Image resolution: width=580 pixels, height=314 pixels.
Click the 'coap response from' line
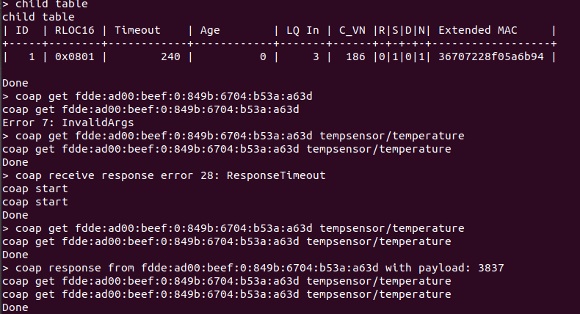tap(253, 268)
